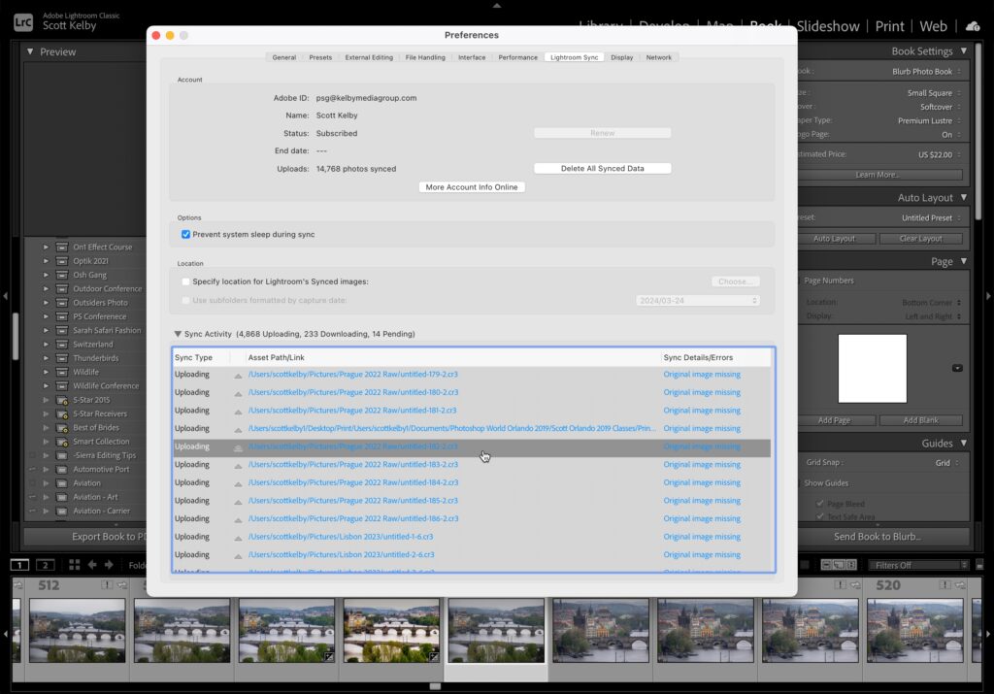Click the back arrow in filmstrip toolbar

[x=92, y=565]
